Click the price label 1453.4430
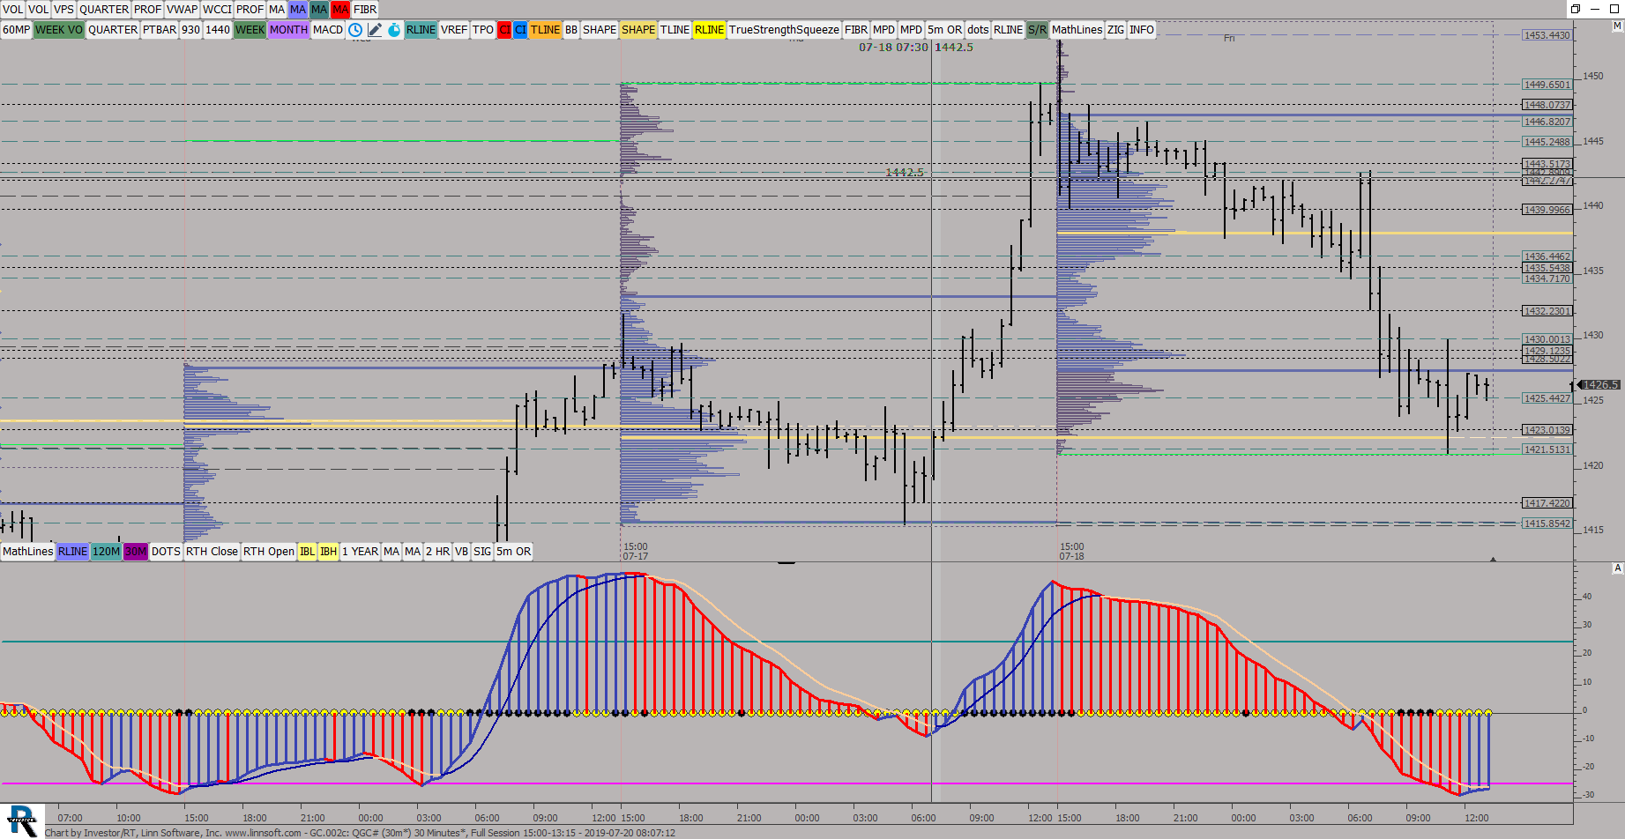1625x839 pixels. point(1547,35)
